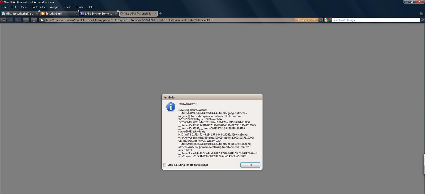The width and height of the screenshot is (425, 194).
Task: Open the Help menu
Action: (x=90, y=7)
